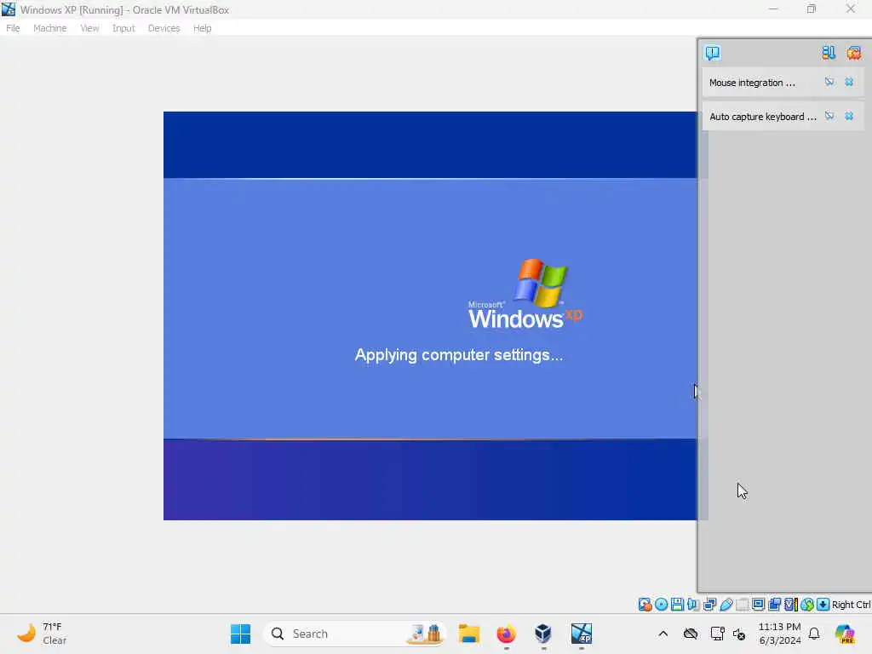
Task: Click the recording status icon
Action: (x=774, y=605)
